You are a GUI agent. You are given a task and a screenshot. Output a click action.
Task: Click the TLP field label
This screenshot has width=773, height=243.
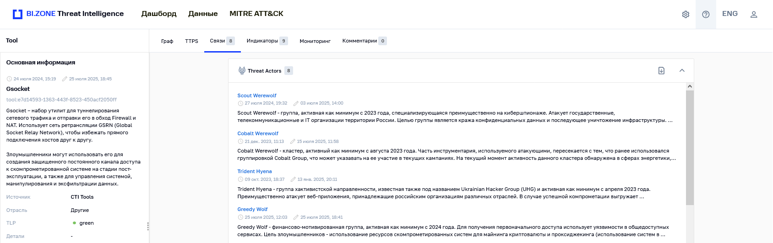click(11, 223)
